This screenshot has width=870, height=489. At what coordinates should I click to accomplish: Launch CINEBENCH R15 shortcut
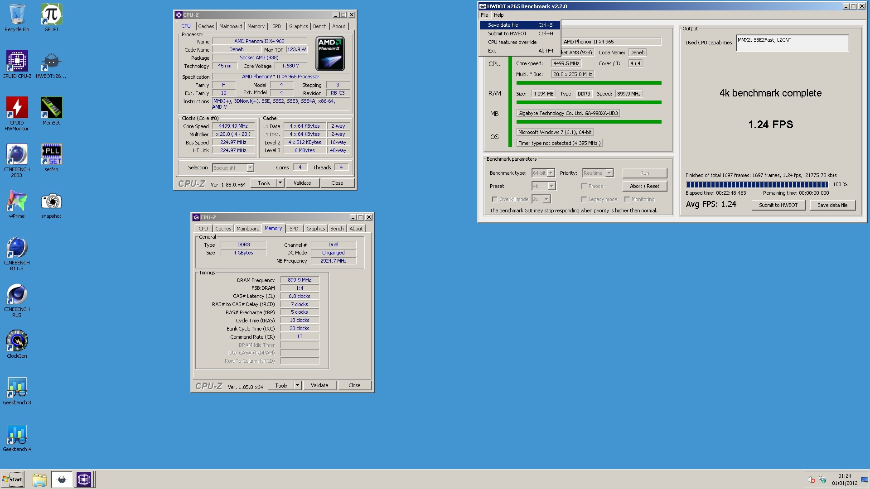pos(17,300)
